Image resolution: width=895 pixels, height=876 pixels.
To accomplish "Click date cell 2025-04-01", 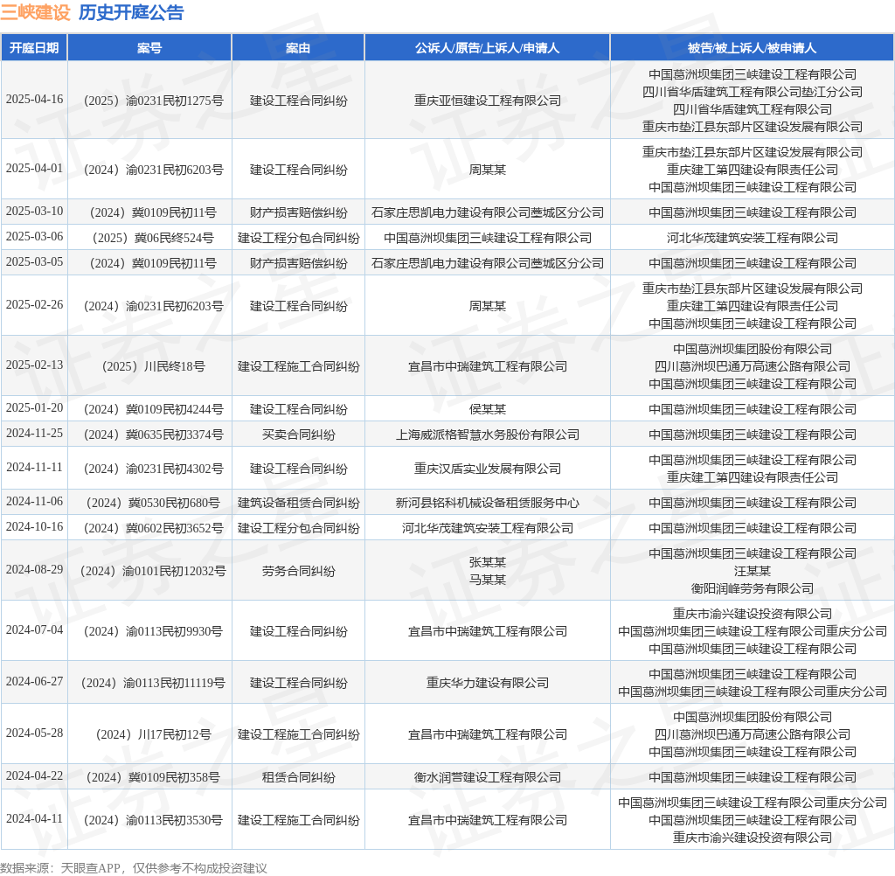I will point(34,169).
